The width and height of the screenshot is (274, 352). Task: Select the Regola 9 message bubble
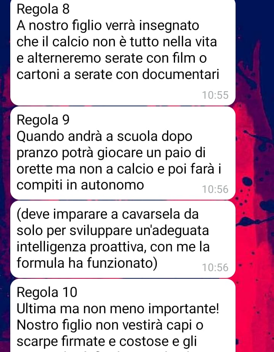[123, 153]
